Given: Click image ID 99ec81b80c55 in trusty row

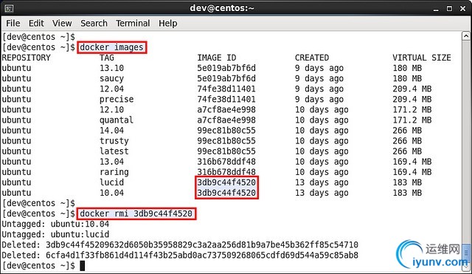Looking at the screenshot, I should [x=226, y=141].
